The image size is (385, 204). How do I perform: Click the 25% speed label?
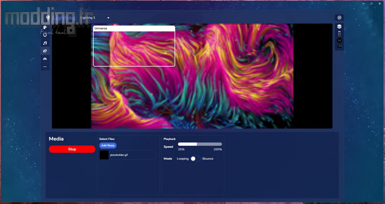(x=181, y=149)
